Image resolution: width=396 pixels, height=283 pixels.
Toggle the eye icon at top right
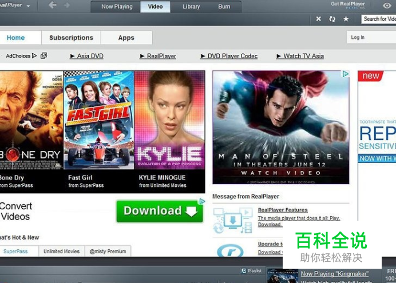387,5
